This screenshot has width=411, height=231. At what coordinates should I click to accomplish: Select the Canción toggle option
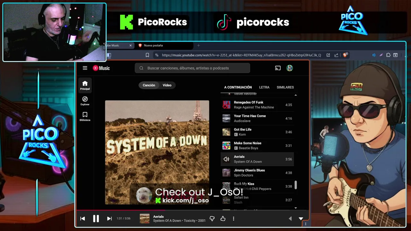(x=149, y=85)
